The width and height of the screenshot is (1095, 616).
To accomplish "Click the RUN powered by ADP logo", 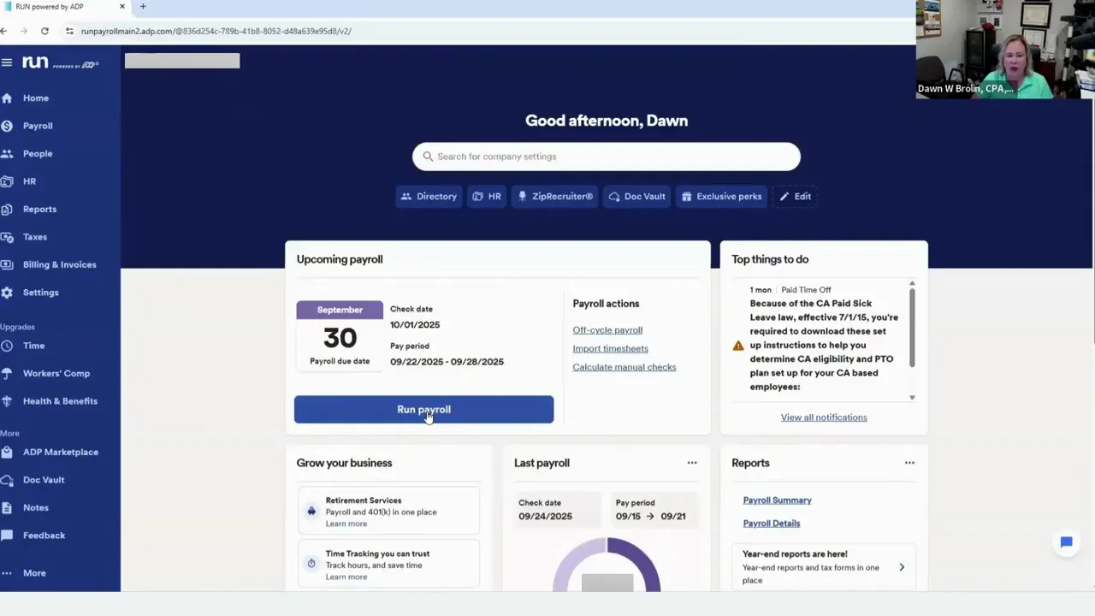I will coord(60,62).
